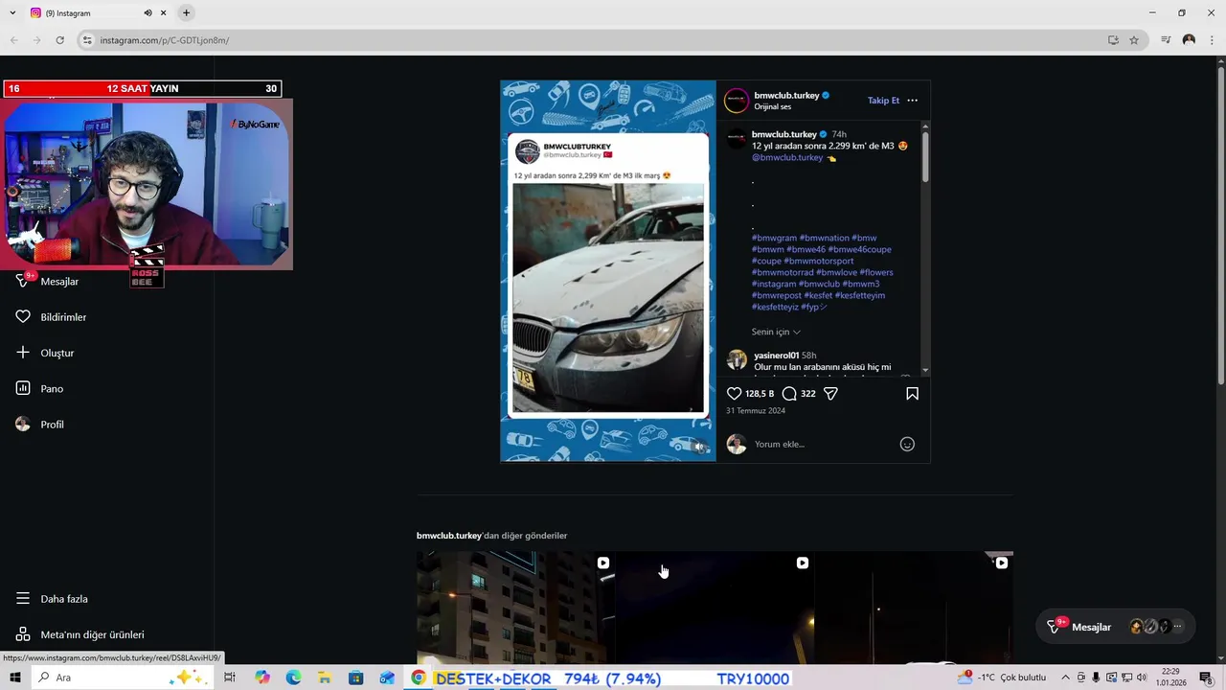Mute the Instagram tab audio icon

(148, 13)
